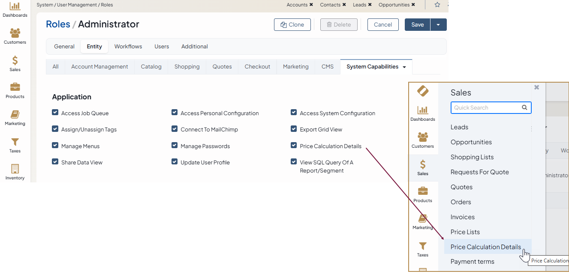The height and width of the screenshot is (280, 569).
Task: Uncheck Access Job Queue capability
Action: click(x=55, y=113)
